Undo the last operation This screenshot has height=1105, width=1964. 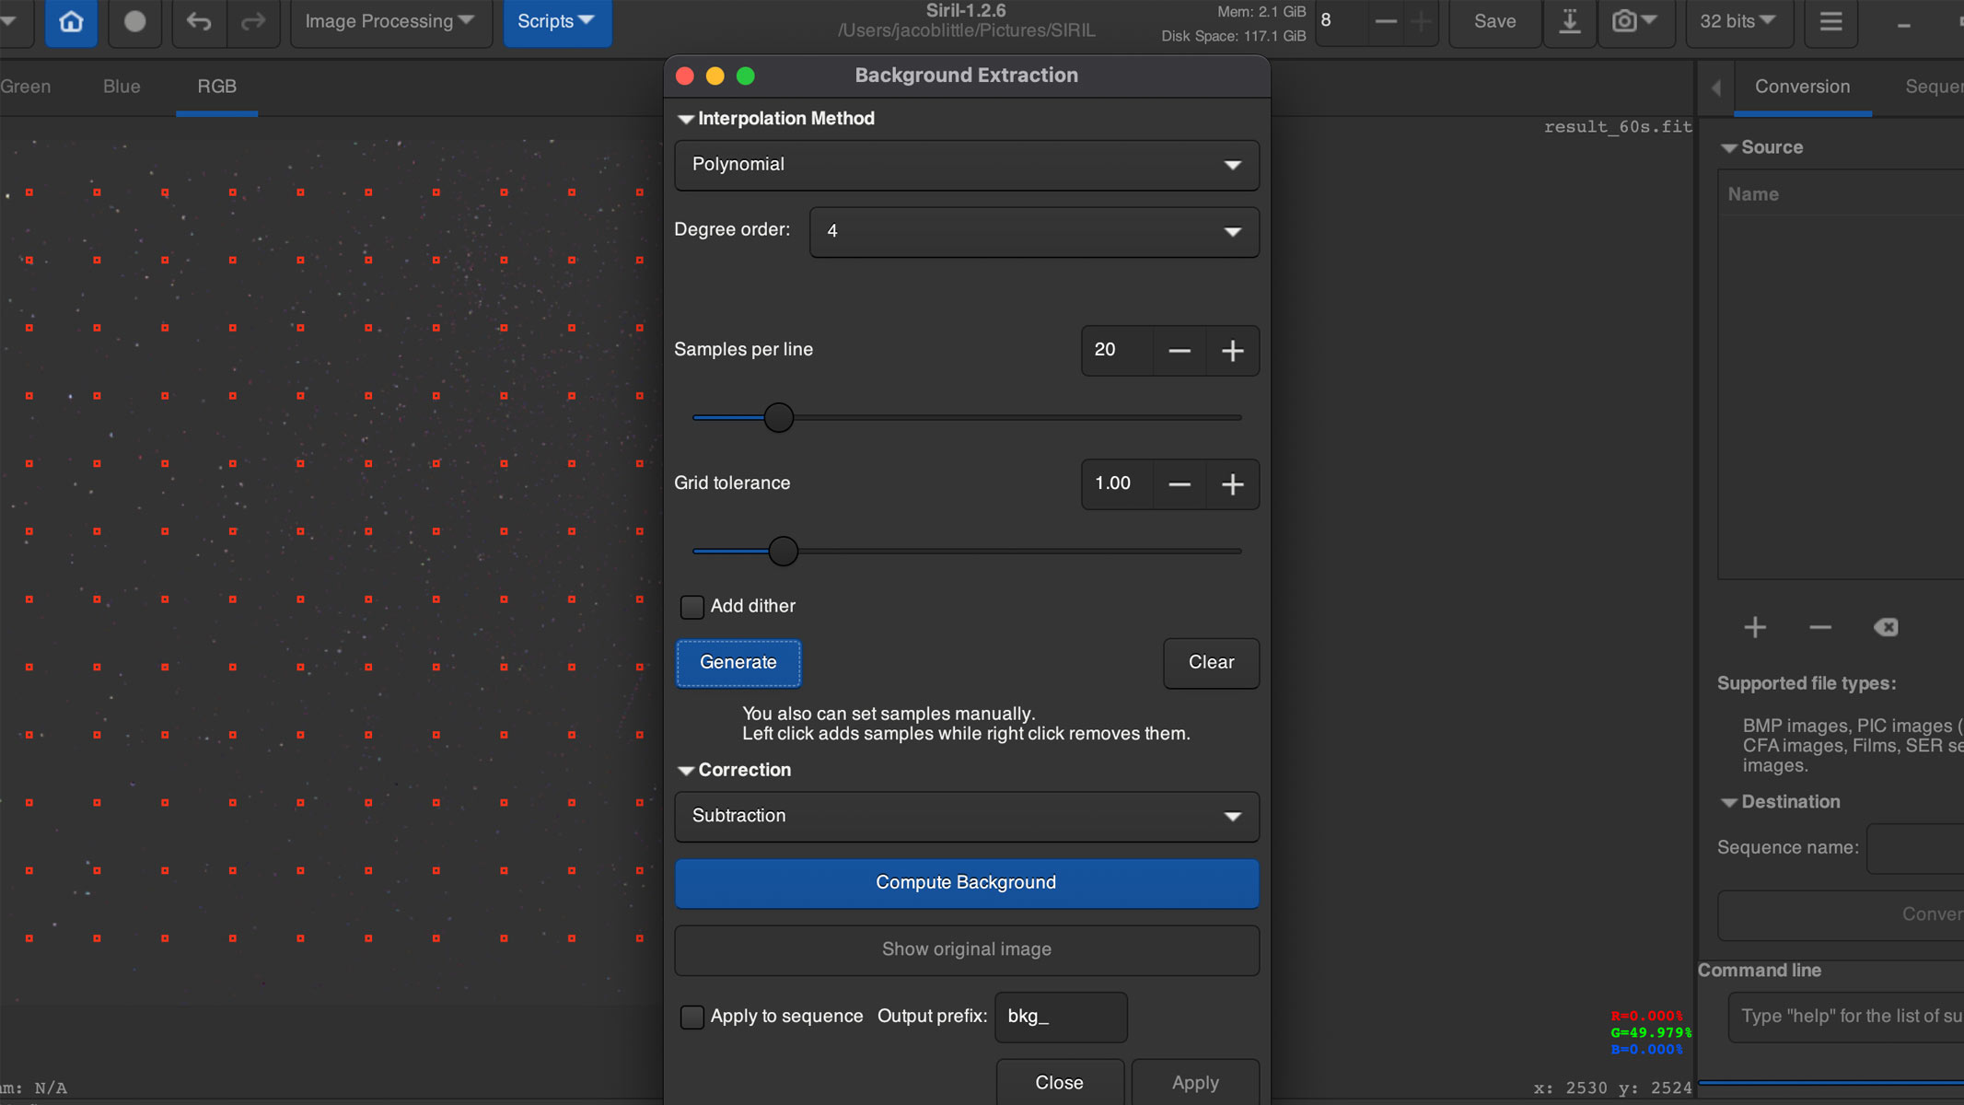[198, 21]
